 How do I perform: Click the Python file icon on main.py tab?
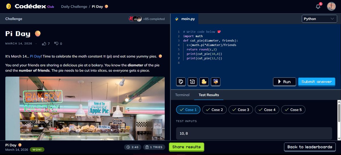177,19
